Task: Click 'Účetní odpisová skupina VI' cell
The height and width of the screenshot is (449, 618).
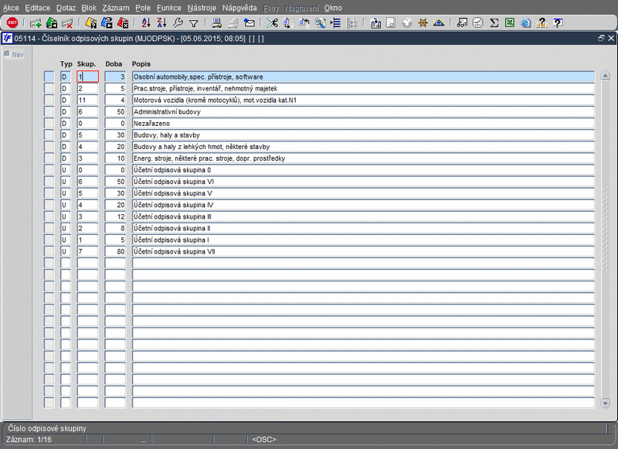Action: tap(363, 182)
